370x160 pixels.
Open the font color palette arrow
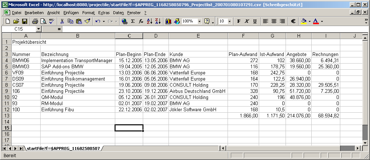[x=322, y=21]
